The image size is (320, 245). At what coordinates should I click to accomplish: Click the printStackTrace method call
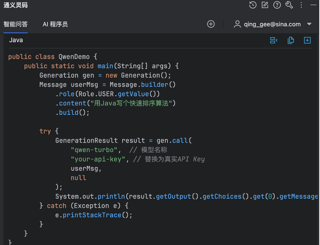tap(92, 215)
